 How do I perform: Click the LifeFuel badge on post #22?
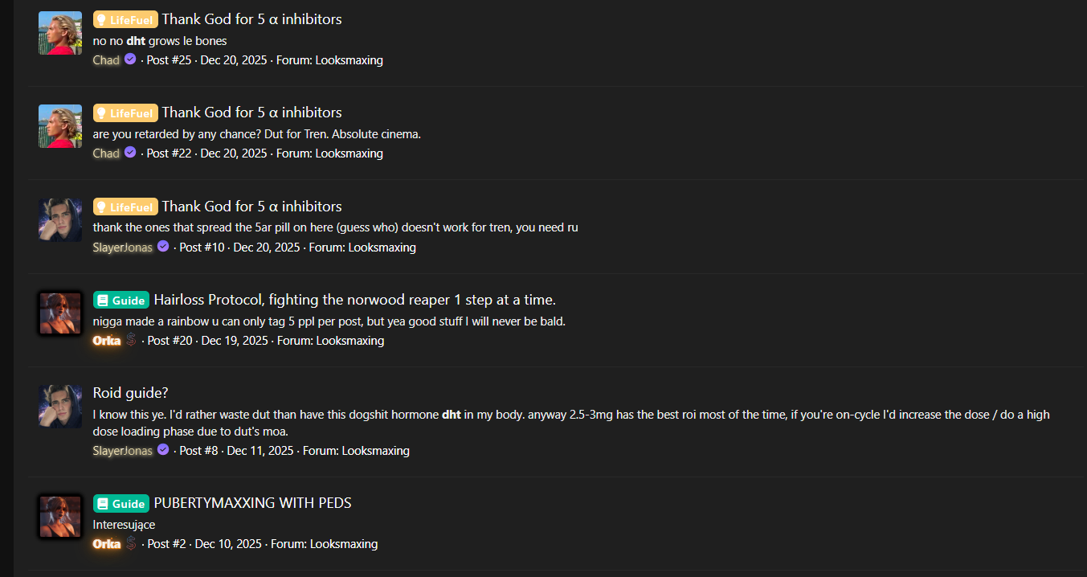coord(125,113)
